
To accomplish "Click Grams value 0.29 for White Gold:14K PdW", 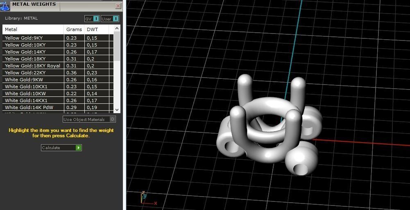I will pos(71,107).
